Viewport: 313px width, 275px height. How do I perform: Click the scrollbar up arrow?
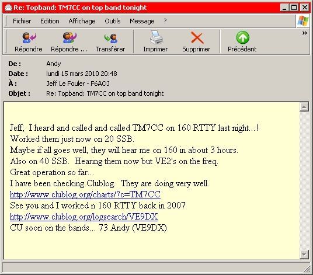tap(304, 107)
